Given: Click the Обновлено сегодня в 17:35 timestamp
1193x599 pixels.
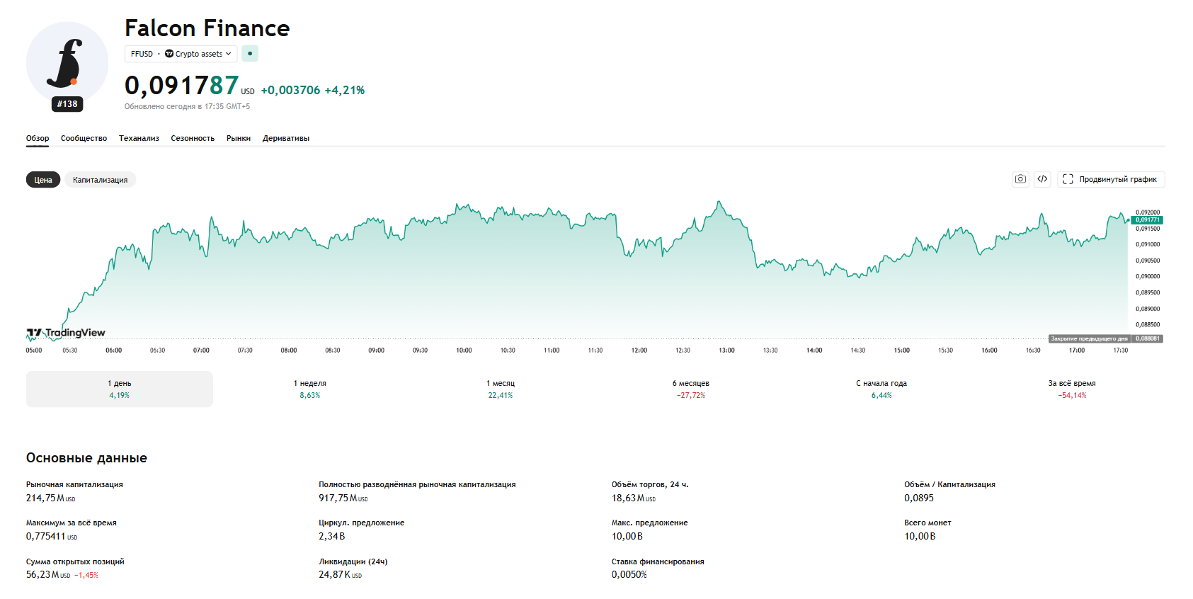Looking at the screenshot, I should pos(187,107).
